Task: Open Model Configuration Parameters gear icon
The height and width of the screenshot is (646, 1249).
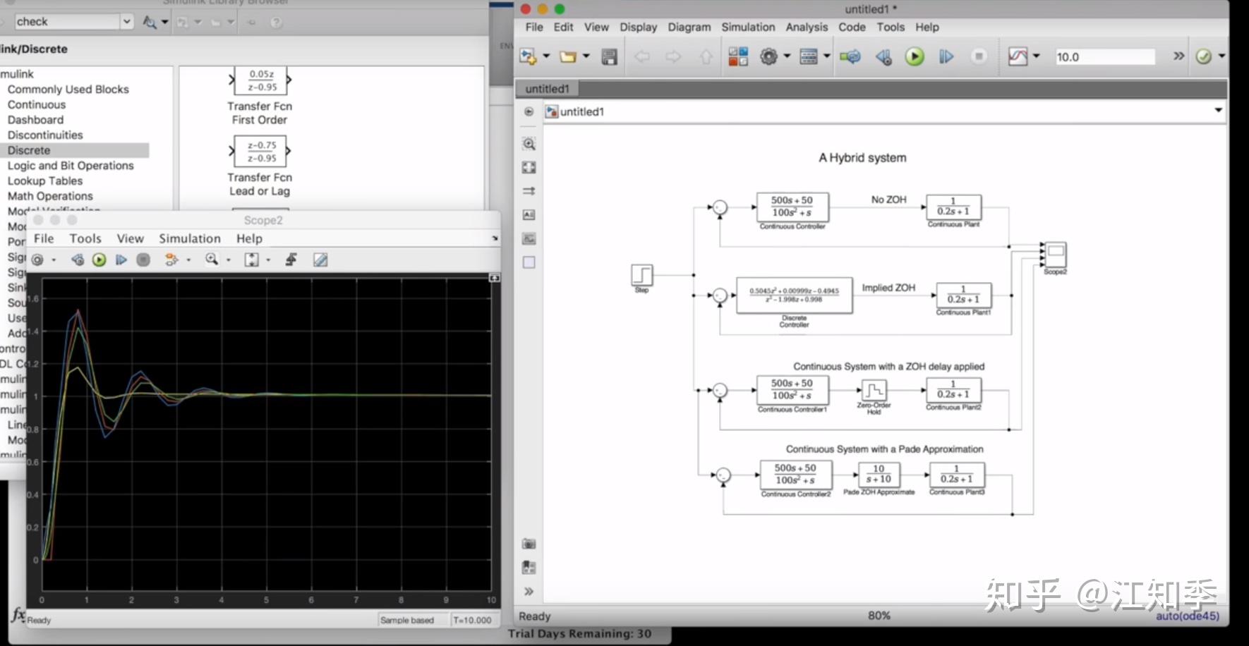Action: click(768, 56)
